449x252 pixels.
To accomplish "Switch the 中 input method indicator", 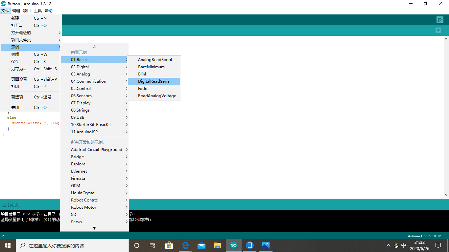I will [404, 245].
